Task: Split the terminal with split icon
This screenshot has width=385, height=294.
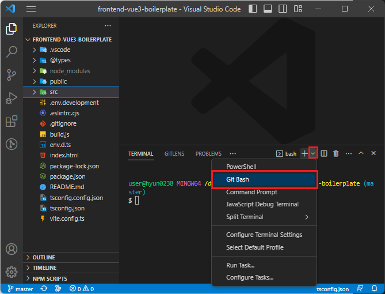Action: [x=324, y=153]
